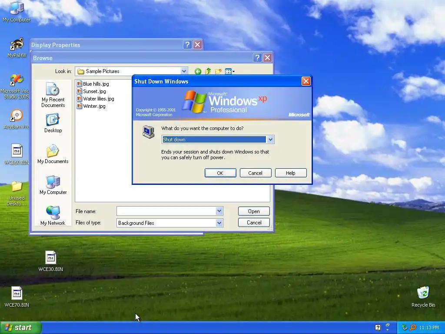Select the Winter.jpg file
Viewport: 445px width, 334px height.
tap(91, 106)
